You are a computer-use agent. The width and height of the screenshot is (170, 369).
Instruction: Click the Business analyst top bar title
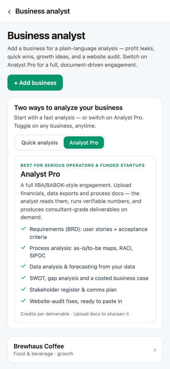(x=43, y=11)
